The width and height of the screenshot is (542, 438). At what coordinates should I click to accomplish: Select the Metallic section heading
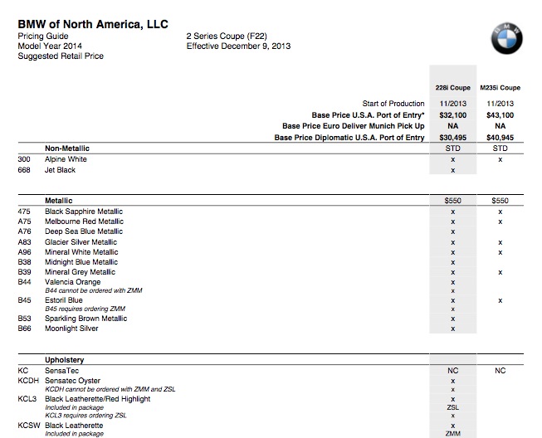click(58, 201)
